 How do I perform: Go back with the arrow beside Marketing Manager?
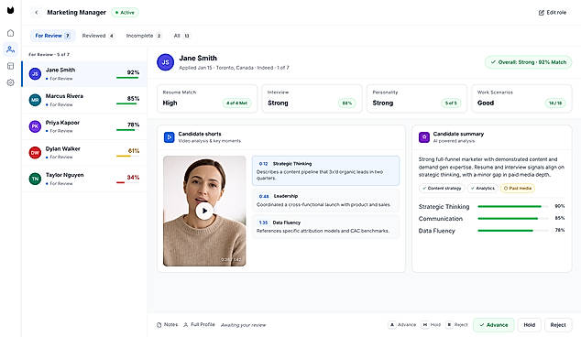click(x=37, y=13)
